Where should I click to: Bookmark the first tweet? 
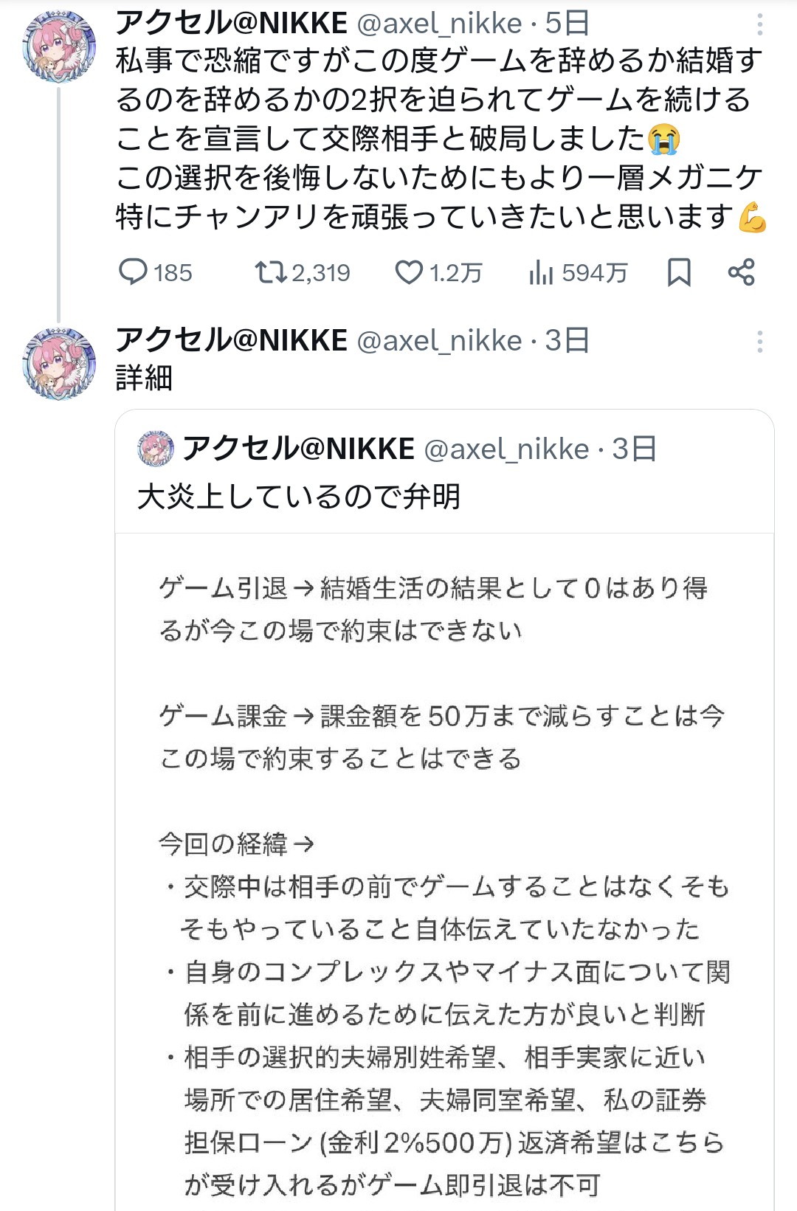coord(678,272)
